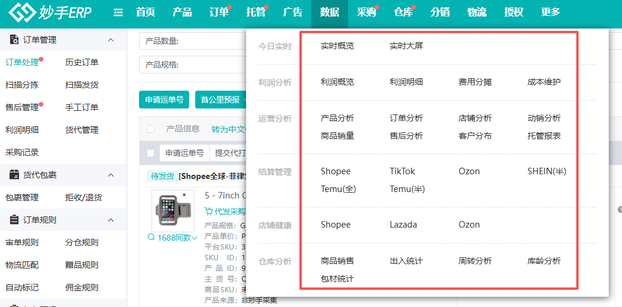Select 实时大屏 in the dropdown menu
Screen dimensions: 622x307
click(406, 46)
